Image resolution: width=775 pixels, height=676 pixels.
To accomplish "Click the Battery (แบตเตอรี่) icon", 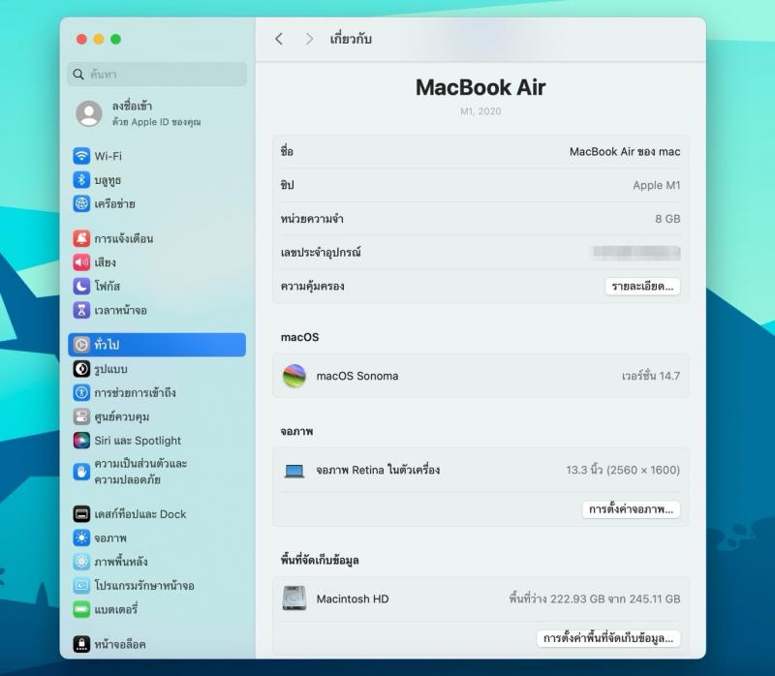I will 81,609.
